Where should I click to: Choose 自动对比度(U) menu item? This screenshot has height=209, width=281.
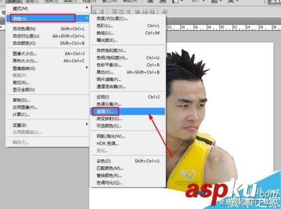pyautogui.click(x=48, y=36)
